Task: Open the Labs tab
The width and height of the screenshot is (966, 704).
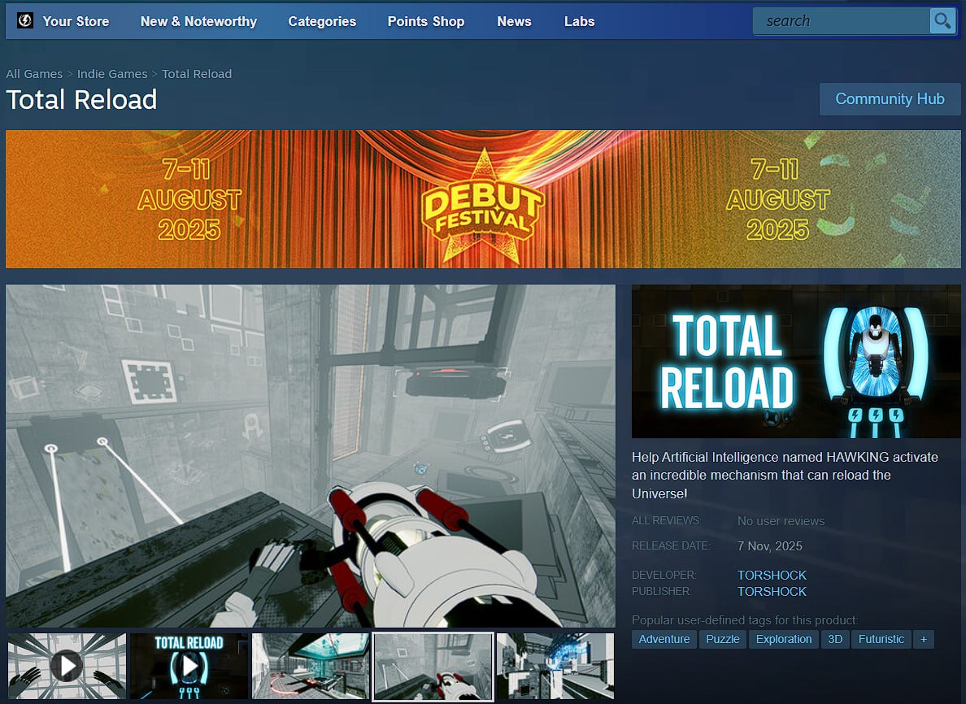Action: (579, 22)
